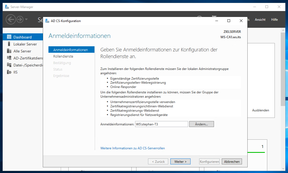Image resolution: width=288 pixels, height=173 pixels.
Task: Open Lokaler Server page
Action: [x=25, y=44]
